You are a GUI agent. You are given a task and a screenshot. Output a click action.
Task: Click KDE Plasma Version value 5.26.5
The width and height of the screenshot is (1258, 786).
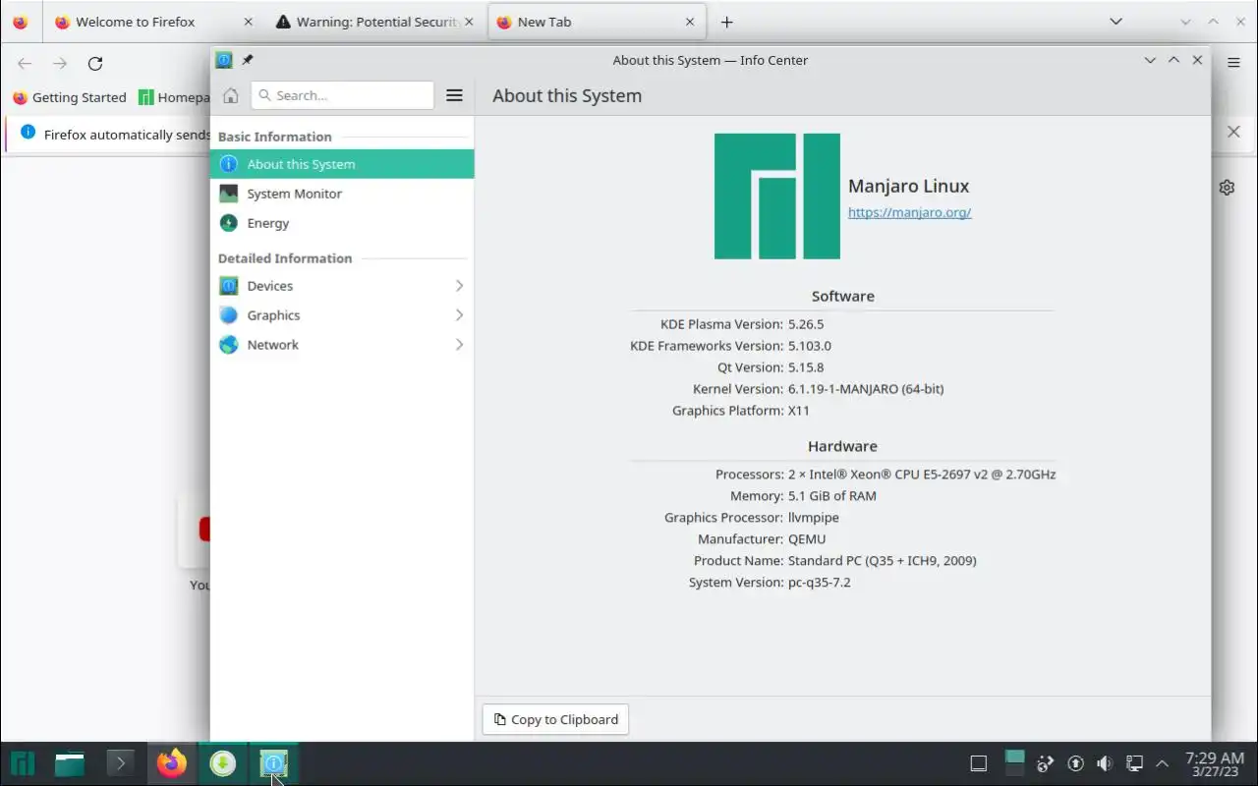click(x=806, y=324)
